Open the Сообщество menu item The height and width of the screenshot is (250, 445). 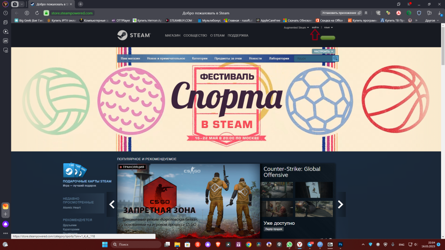coord(195,36)
